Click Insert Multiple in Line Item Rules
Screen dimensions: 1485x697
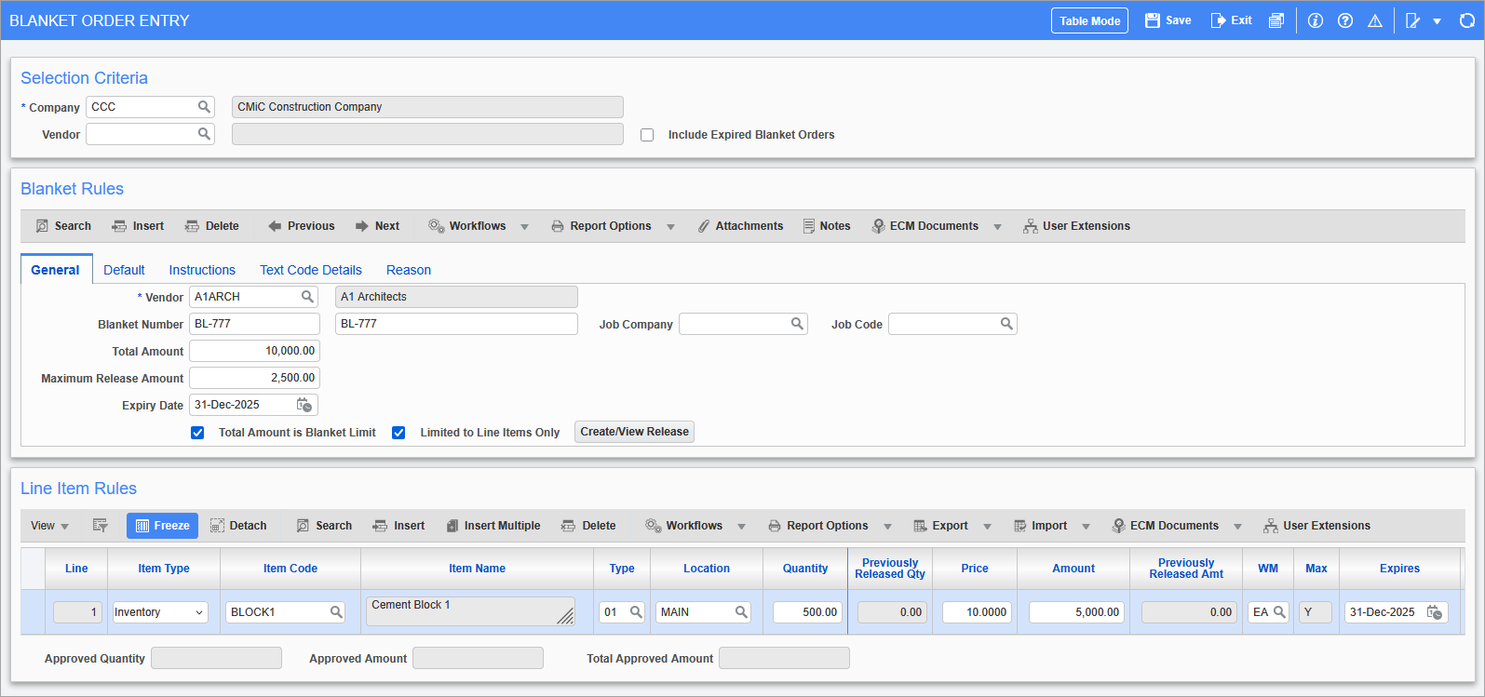493,526
